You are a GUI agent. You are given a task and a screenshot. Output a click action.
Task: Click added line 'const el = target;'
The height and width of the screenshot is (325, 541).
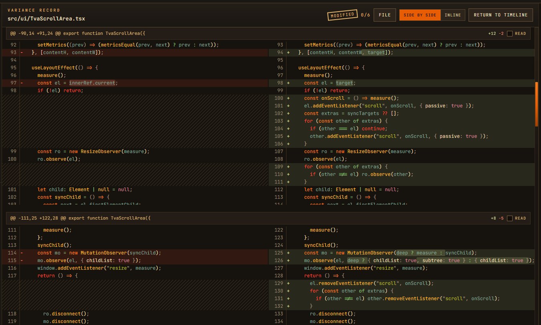[x=402, y=83]
